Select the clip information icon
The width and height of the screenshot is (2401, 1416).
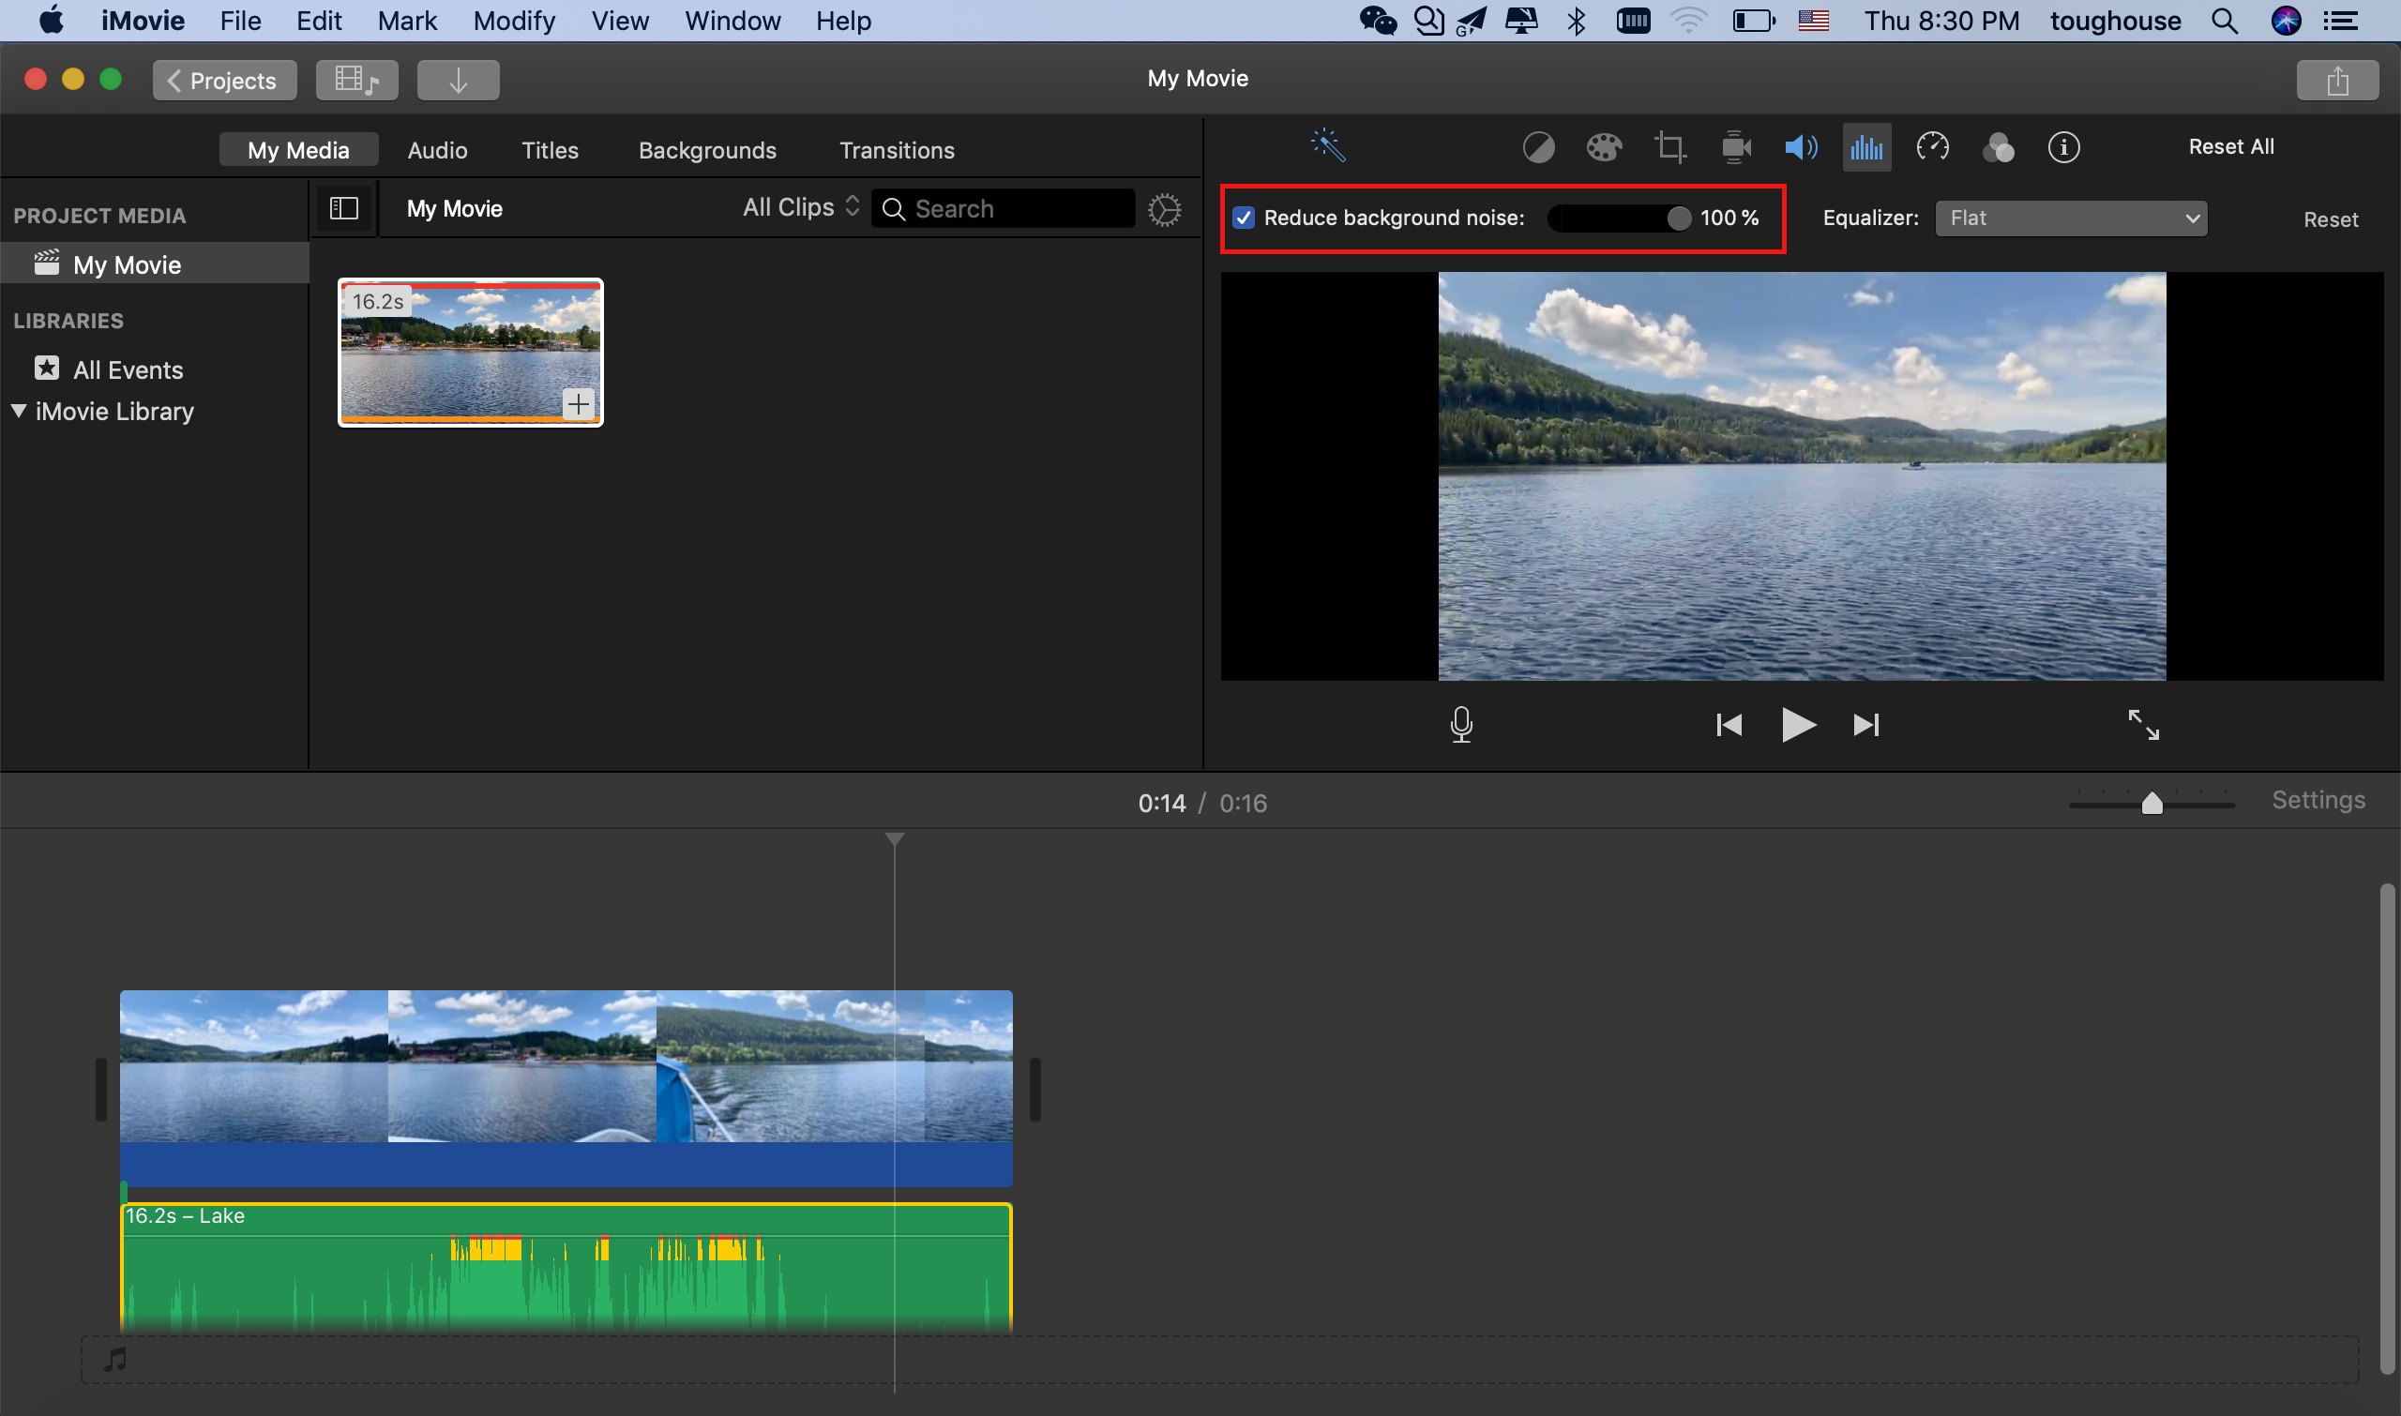[2063, 146]
